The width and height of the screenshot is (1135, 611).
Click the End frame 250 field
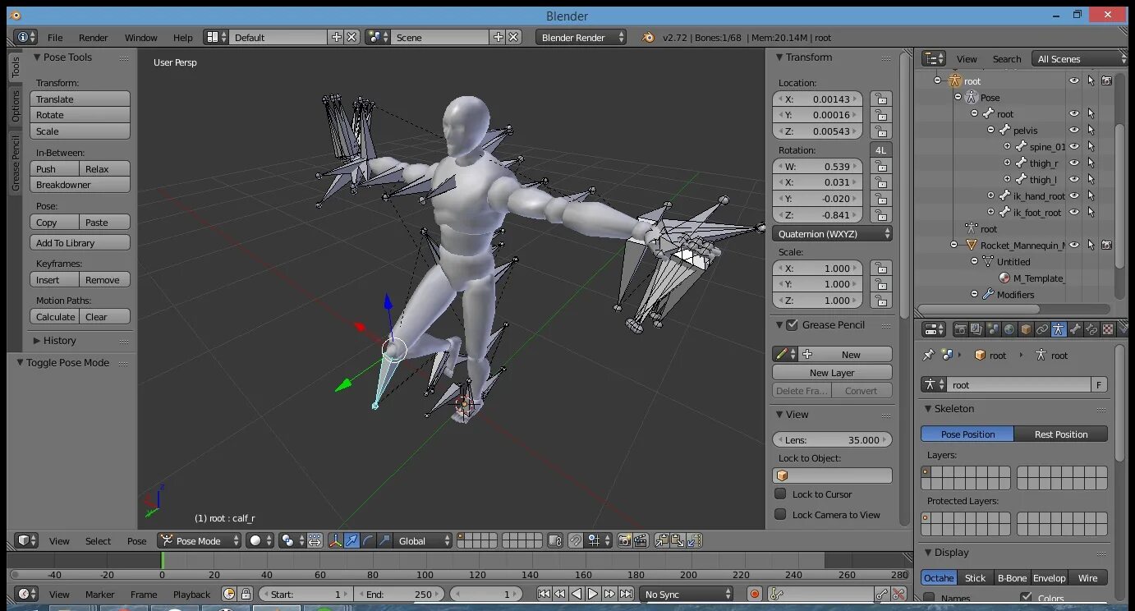click(400, 594)
